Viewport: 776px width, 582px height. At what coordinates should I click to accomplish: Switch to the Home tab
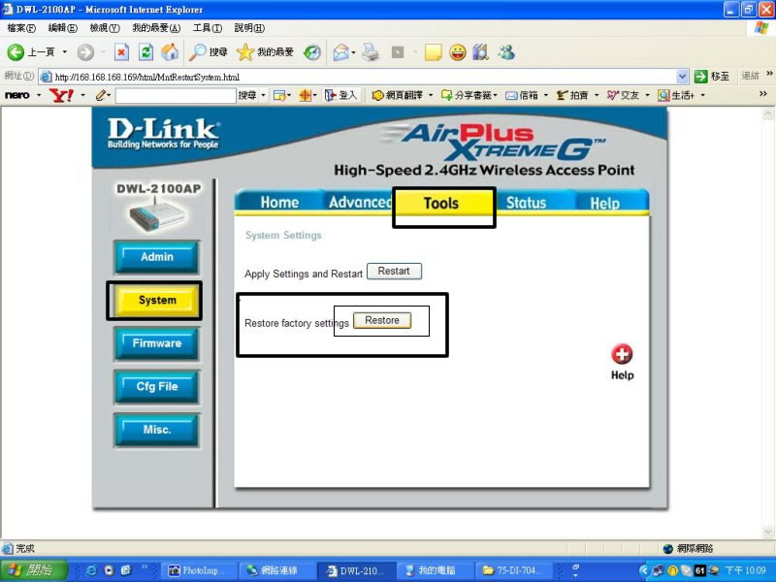279,203
